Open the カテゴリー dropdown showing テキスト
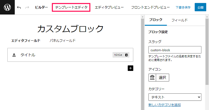Image resolution: width=209 pixels, height=110 pixels. (175, 97)
